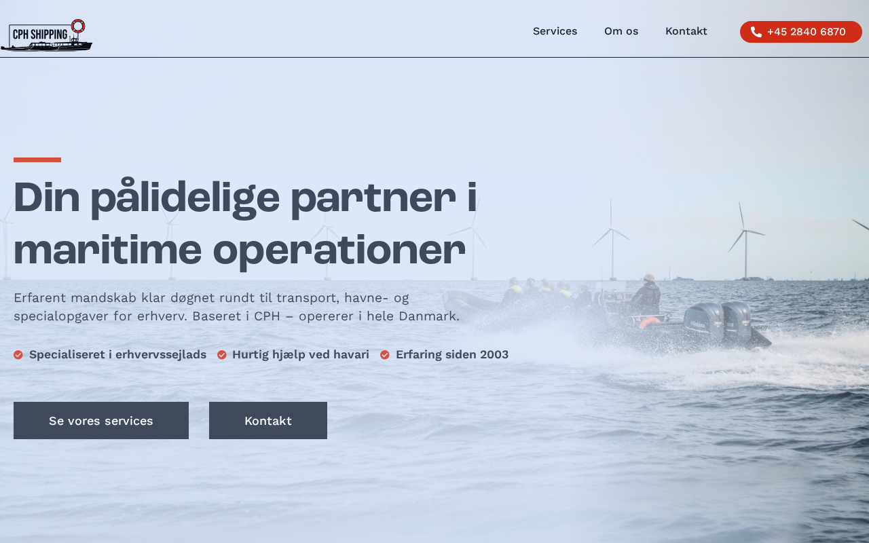Click the boat driver in the hero photo

click(646, 295)
